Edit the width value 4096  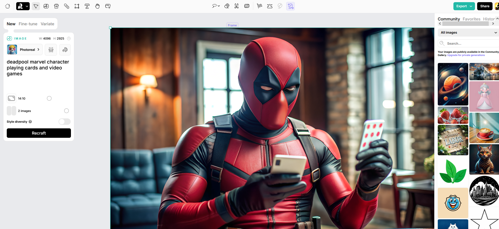coord(47,38)
